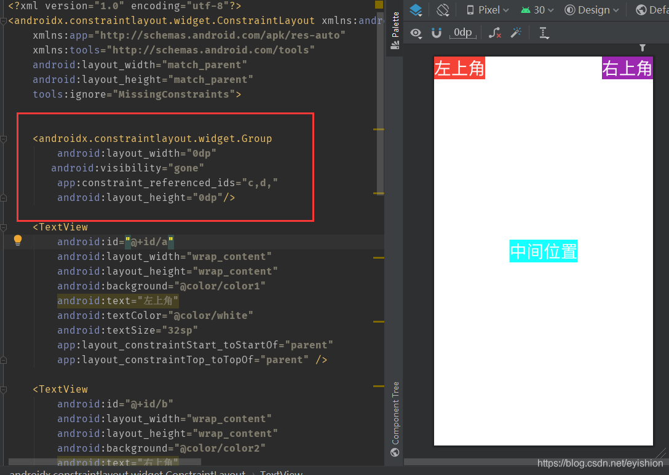Click the @color/color2 background value

click(x=220, y=449)
